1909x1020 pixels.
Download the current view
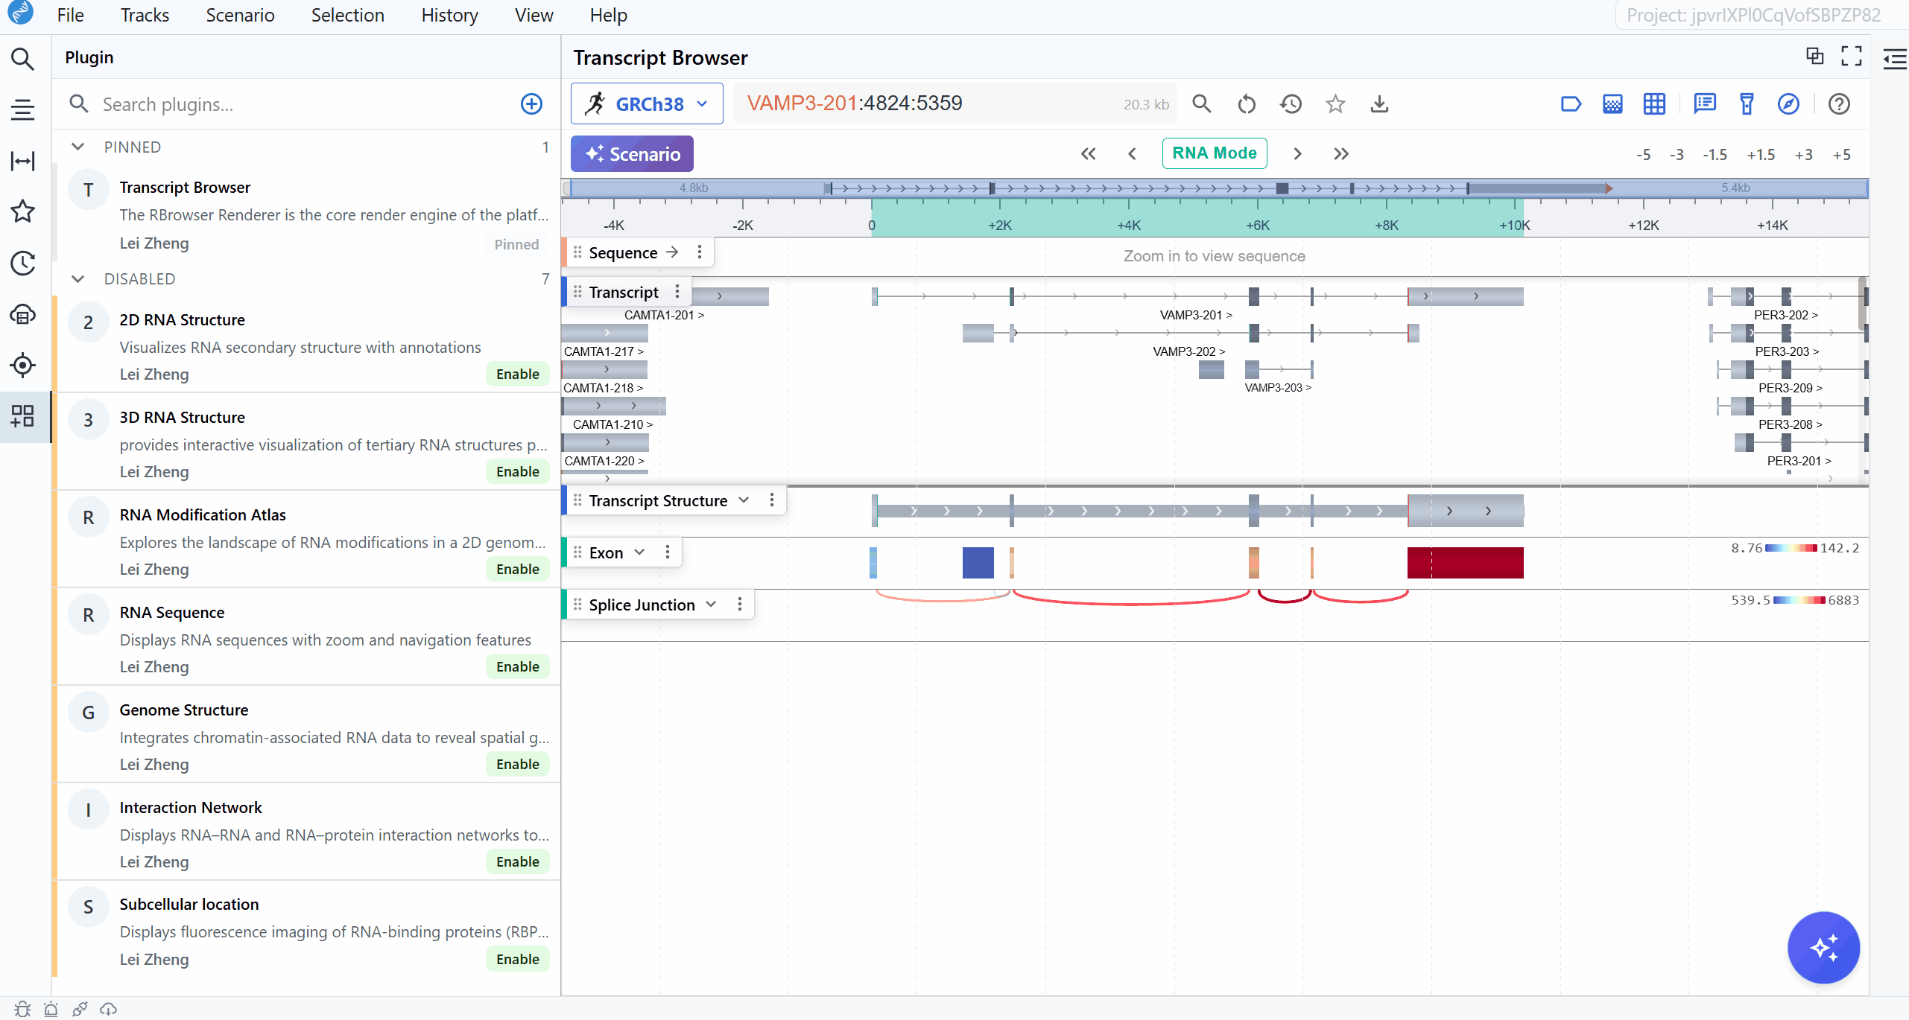point(1379,104)
